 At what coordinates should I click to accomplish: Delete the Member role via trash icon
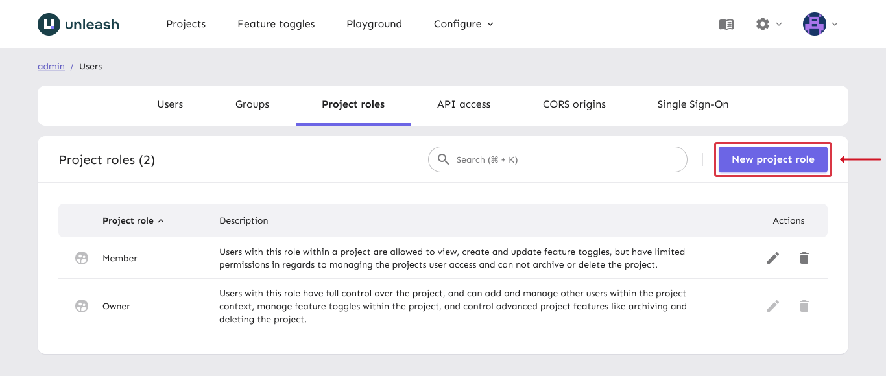coord(804,257)
